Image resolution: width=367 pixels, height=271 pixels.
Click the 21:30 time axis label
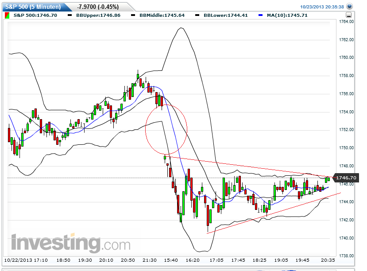point(150,260)
